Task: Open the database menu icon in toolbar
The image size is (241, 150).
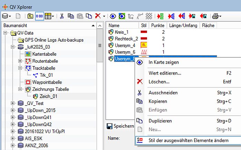Action: click(5, 16)
